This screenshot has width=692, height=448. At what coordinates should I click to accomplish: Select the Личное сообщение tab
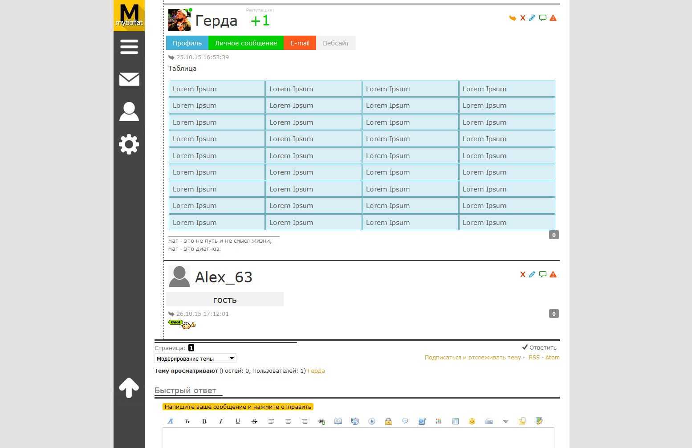click(246, 43)
